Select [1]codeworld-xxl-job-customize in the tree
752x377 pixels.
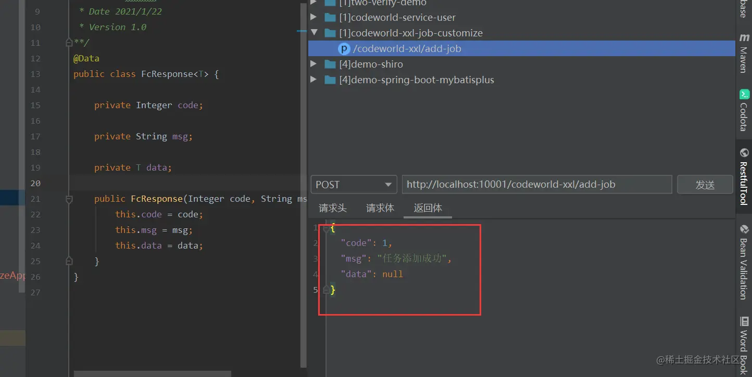pos(411,33)
